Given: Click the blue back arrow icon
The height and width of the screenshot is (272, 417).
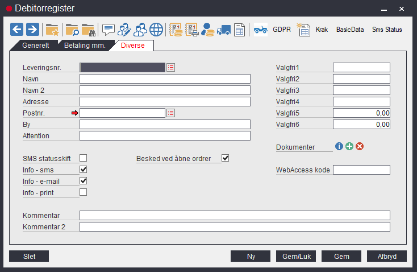Looking at the screenshot, I should coord(17,29).
